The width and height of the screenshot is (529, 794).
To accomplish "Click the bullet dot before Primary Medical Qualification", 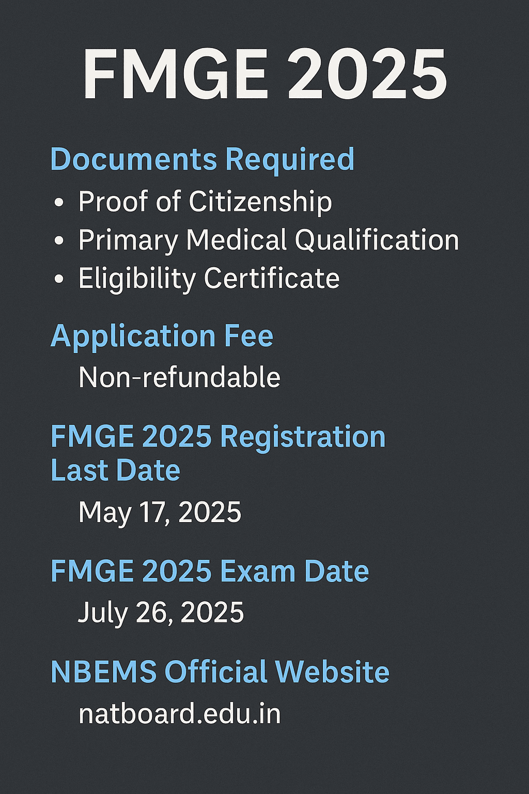I will 59,241.
